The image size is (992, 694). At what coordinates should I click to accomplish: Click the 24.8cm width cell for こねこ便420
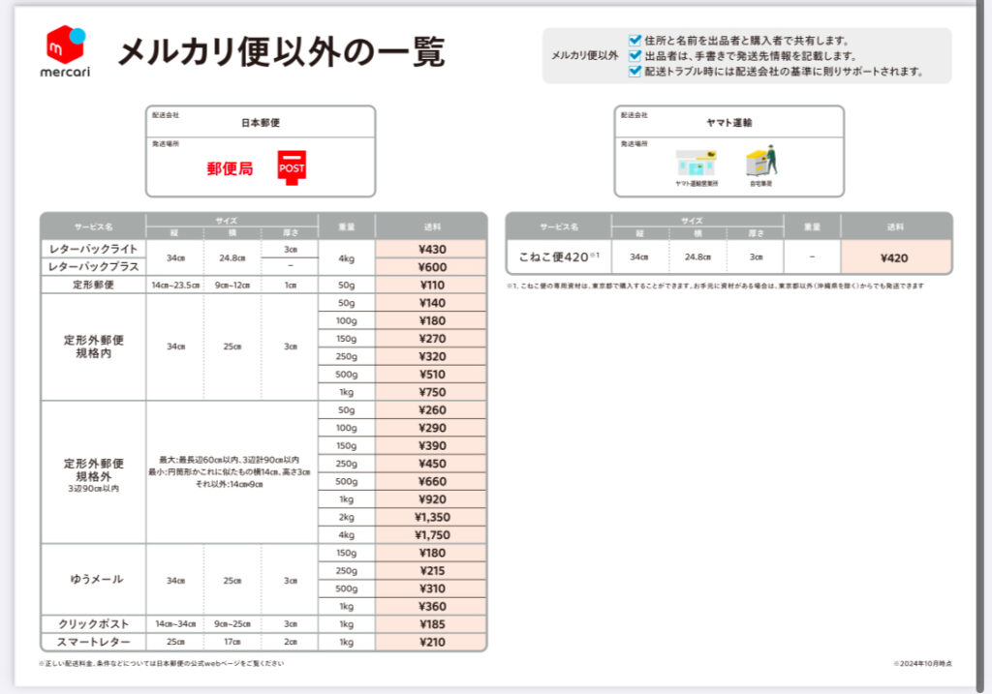tap(697, 256)
